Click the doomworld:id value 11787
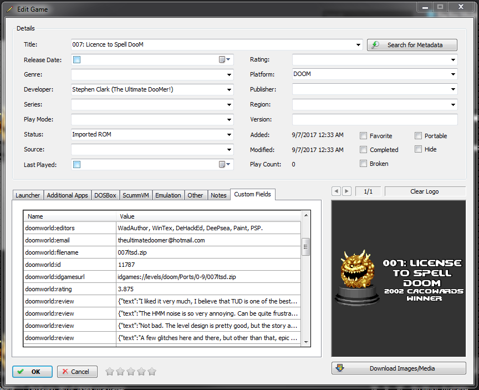Viewport: 479px width, 390px height. click(x=208, y=265)
